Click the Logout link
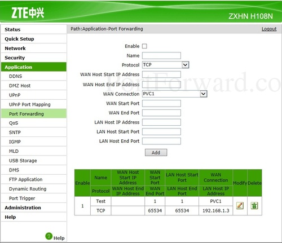The height and width of the screenshot is (243, 282). pos(269,29)
